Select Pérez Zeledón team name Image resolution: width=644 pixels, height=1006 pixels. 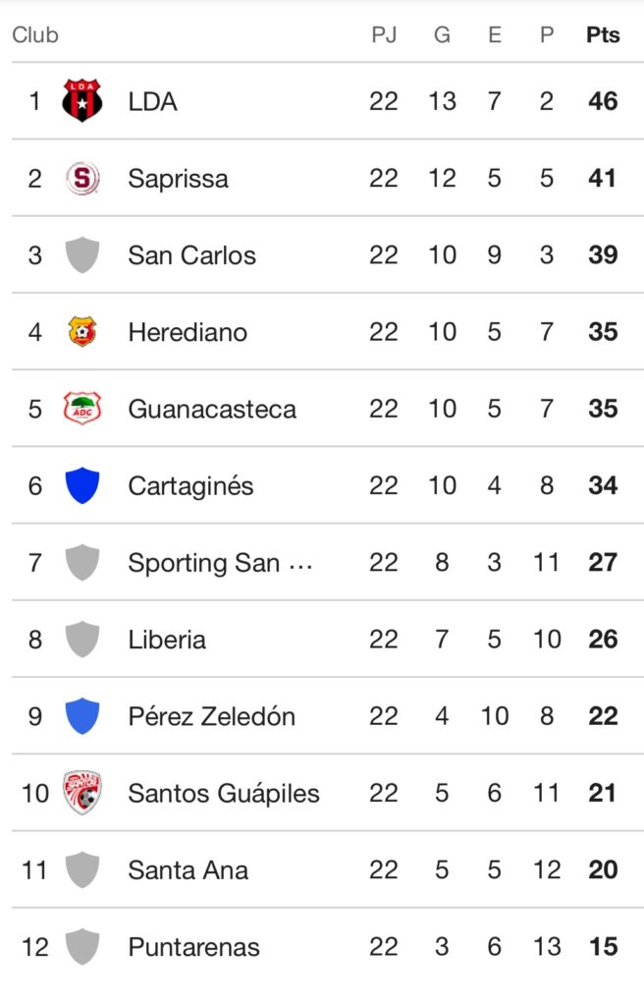(211, 716)
